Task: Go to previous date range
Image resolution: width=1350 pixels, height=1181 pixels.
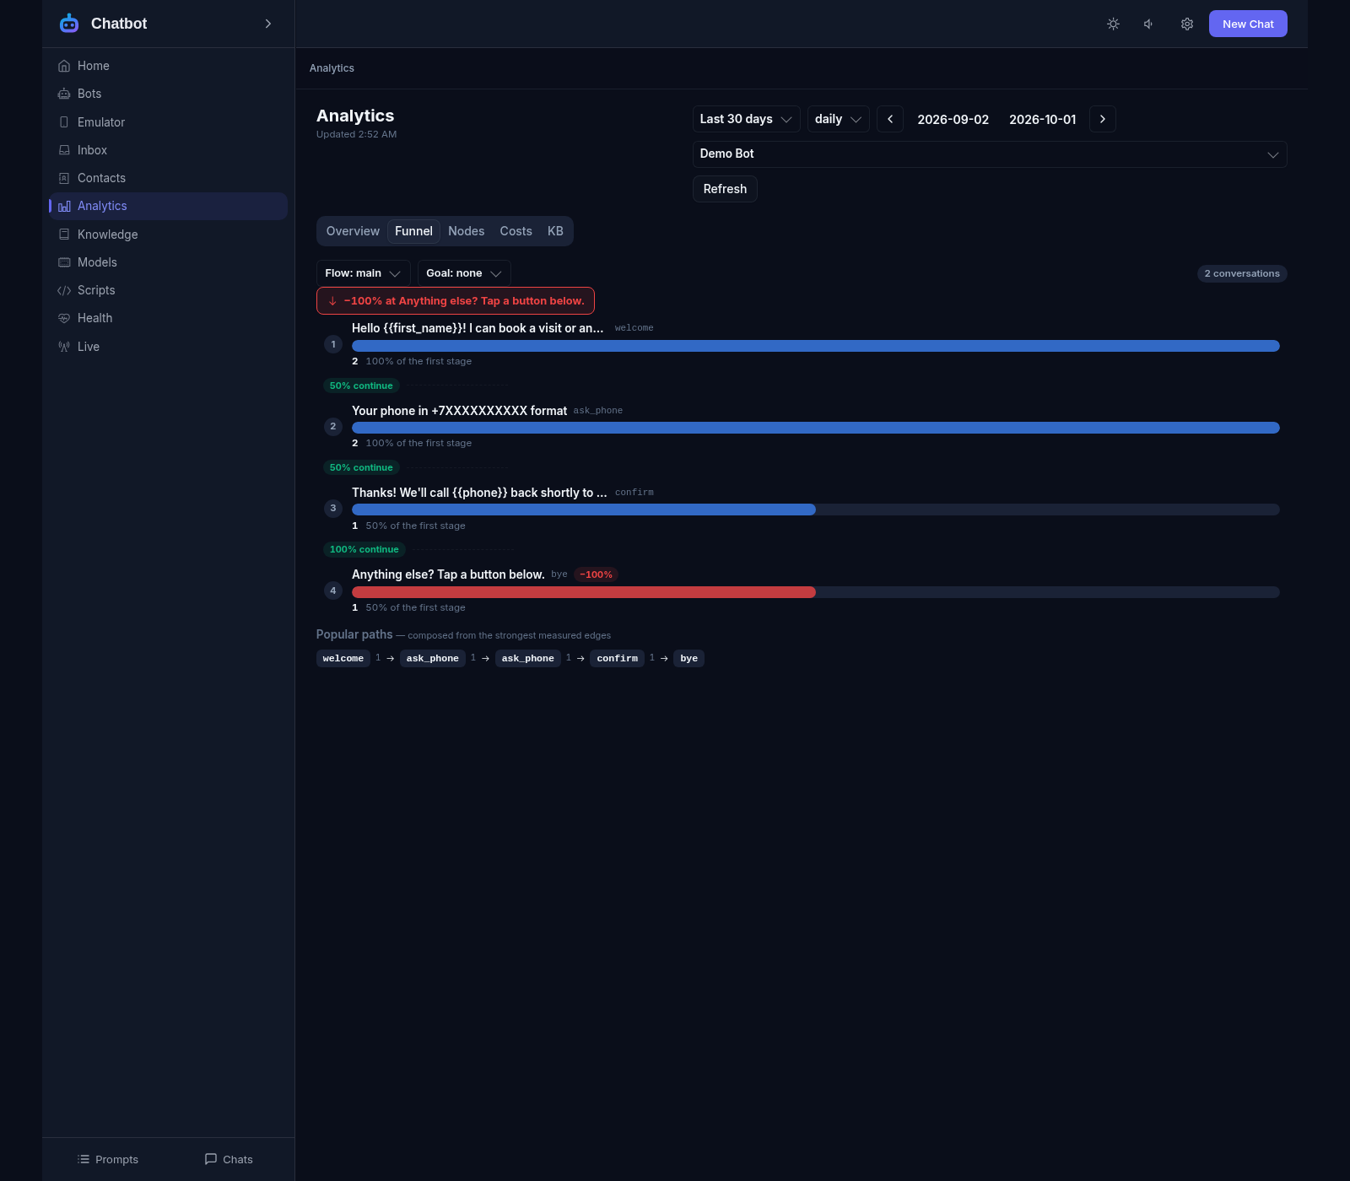Action: point(890,119)
